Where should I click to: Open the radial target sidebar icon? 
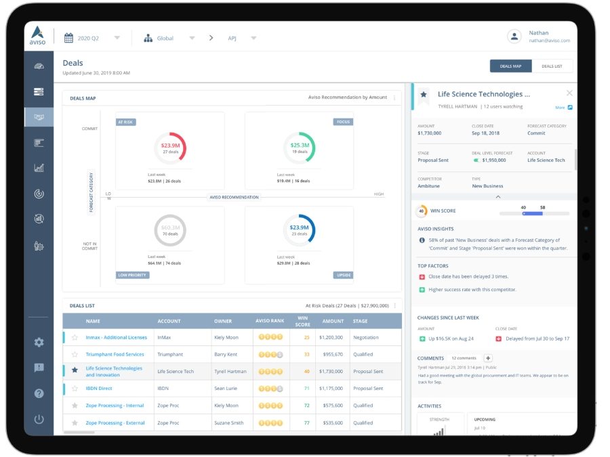[39, 194]
